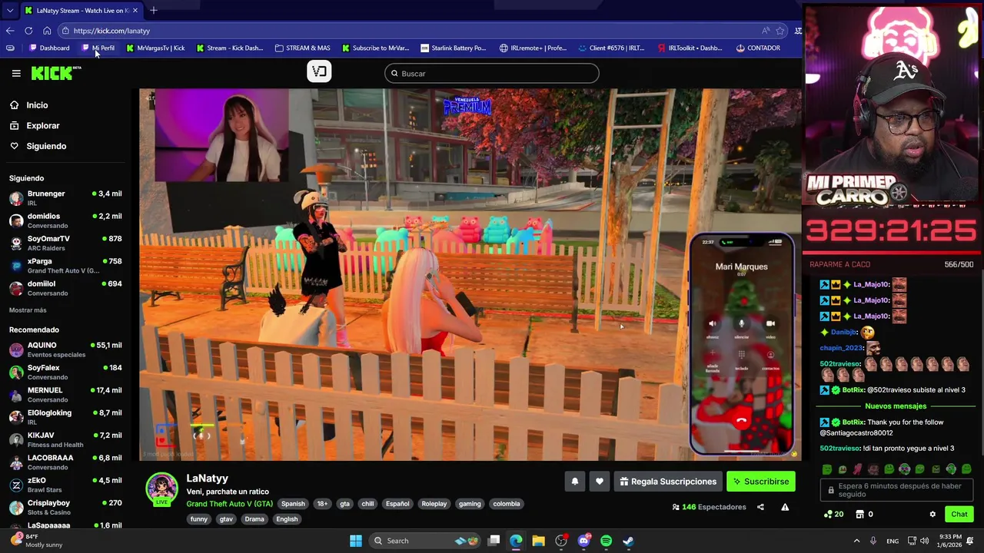Open ElGlogloking recommended channel
This screenshot has height=553, width=984.
(x=65, y=417)
